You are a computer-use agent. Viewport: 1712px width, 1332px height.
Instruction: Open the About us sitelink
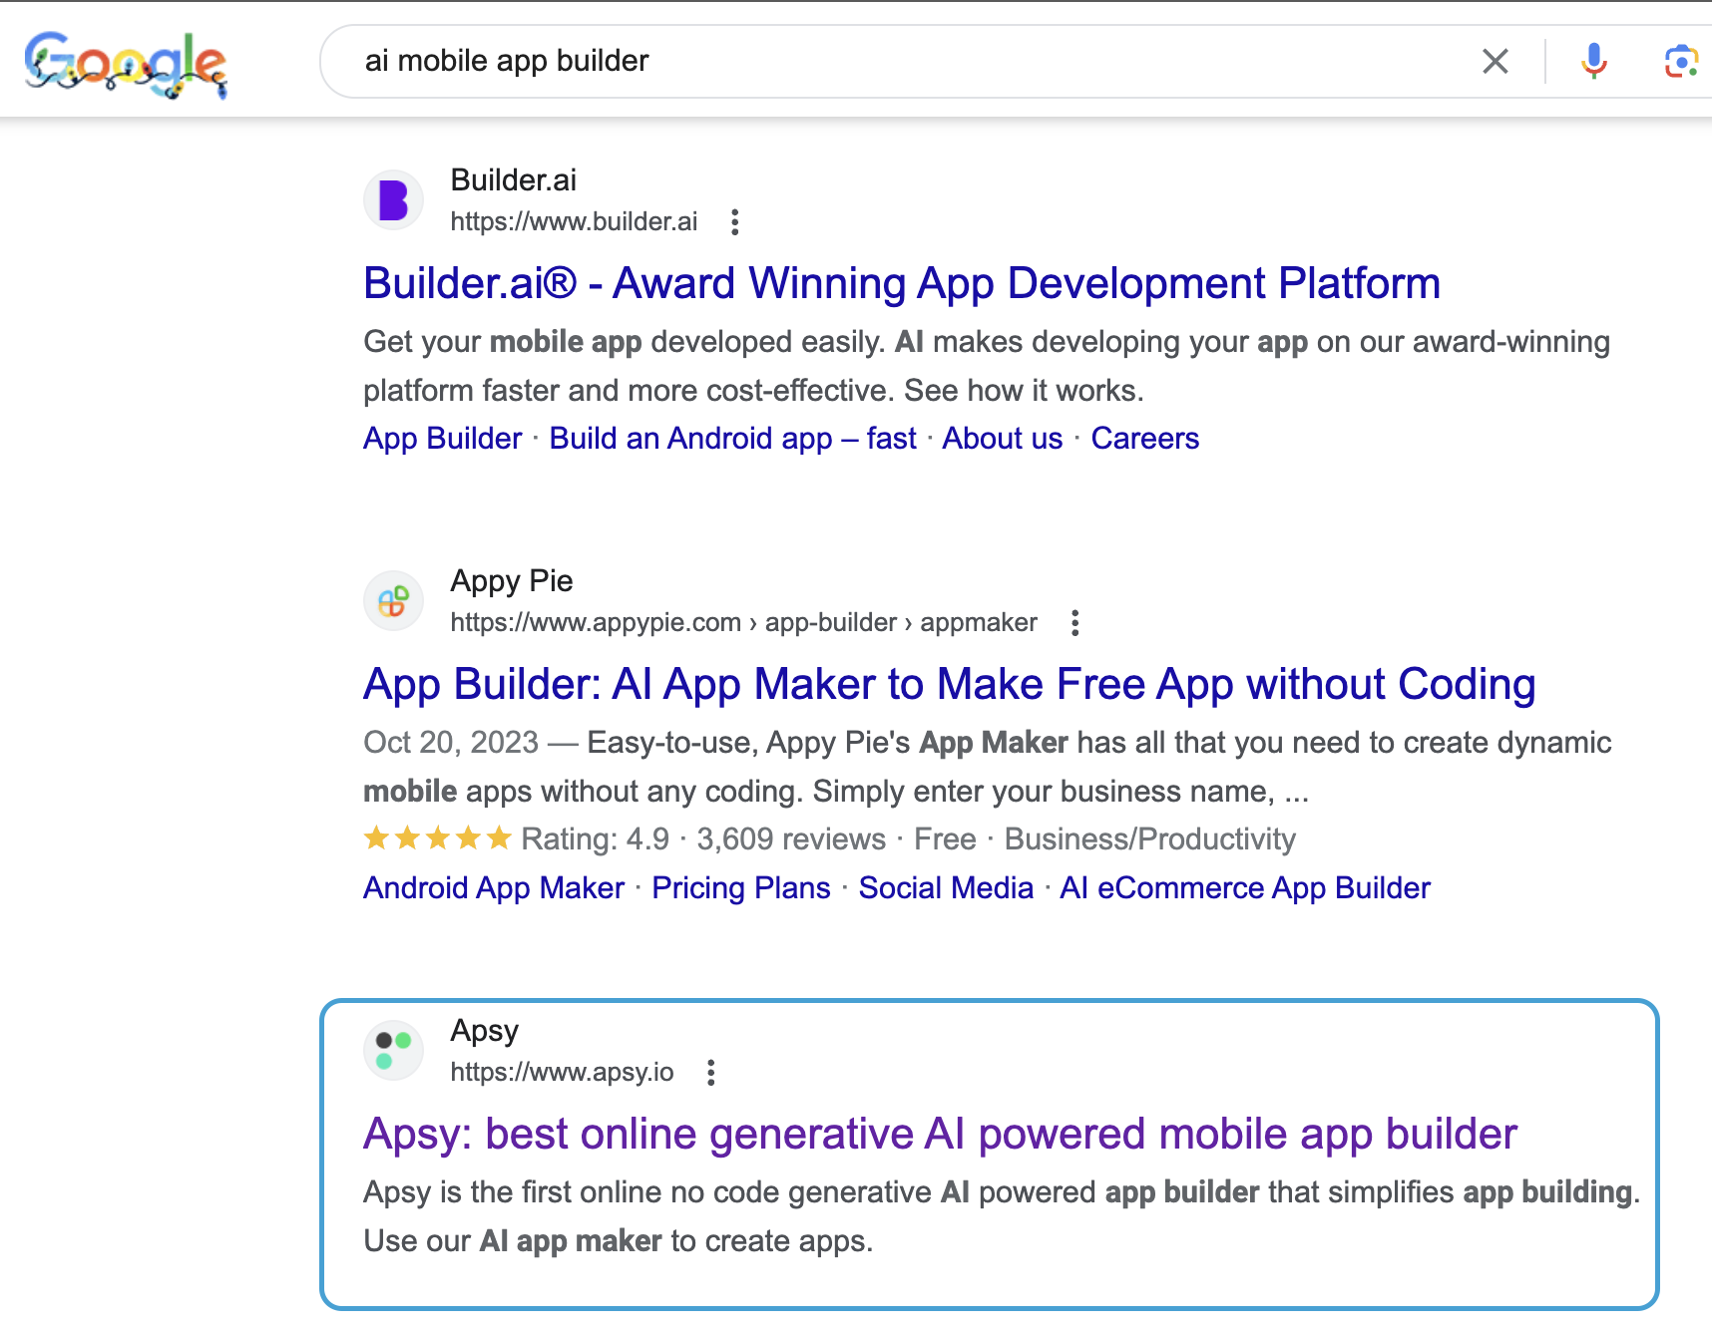tap(1001, 438)
